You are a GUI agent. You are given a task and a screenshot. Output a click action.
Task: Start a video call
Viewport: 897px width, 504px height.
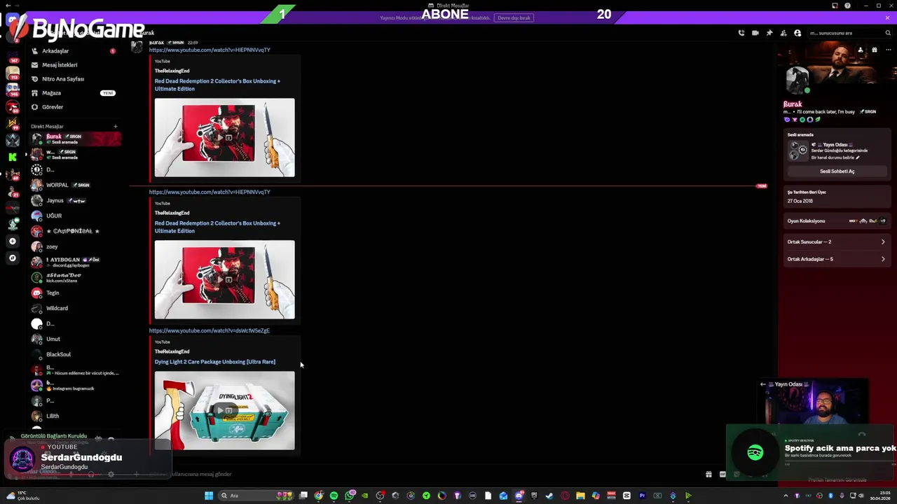pos(755,33)
